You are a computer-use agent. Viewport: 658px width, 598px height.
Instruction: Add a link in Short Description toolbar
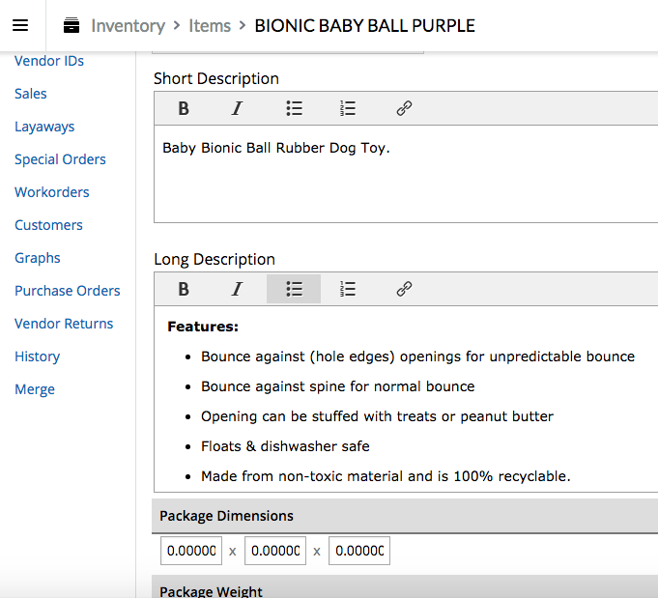coord(404,109)
